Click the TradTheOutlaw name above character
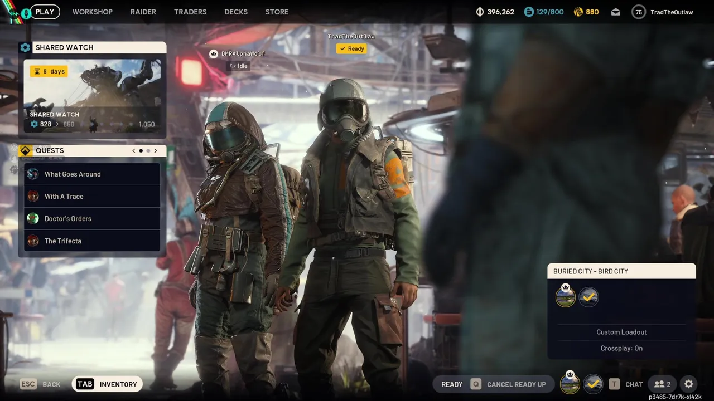The width and height of the screenshot is (714, 401). tap(351, 36)
